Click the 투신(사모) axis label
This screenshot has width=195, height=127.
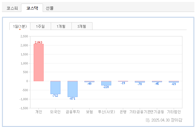[x=106, y=112]
